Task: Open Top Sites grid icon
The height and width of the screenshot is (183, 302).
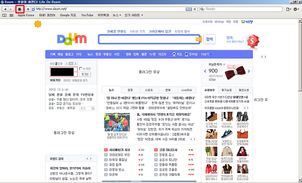Action: (x=11, y=15)
